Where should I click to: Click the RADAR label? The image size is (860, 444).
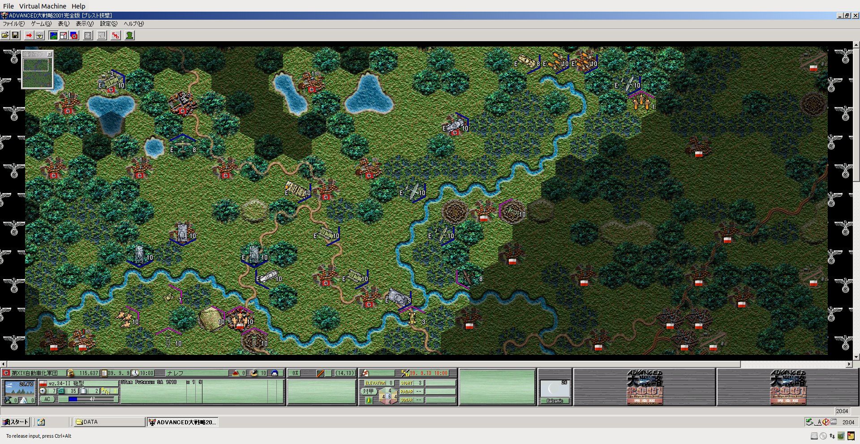[407, 392]
